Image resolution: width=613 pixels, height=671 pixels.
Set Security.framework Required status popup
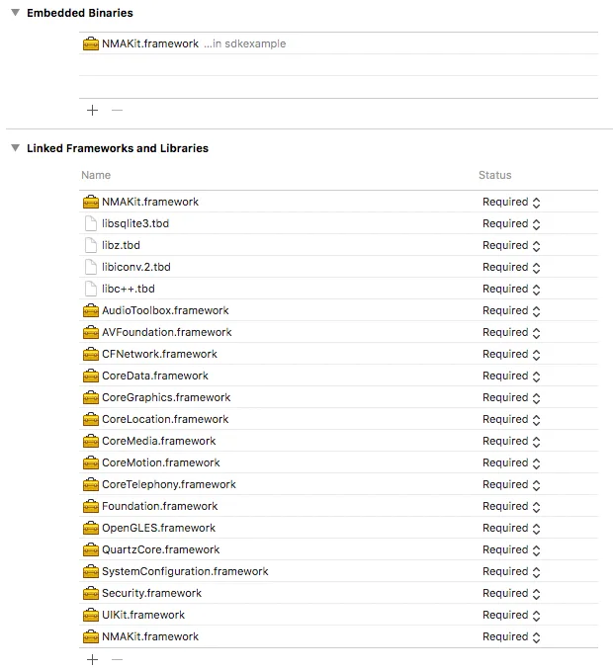tap(511, 593)
